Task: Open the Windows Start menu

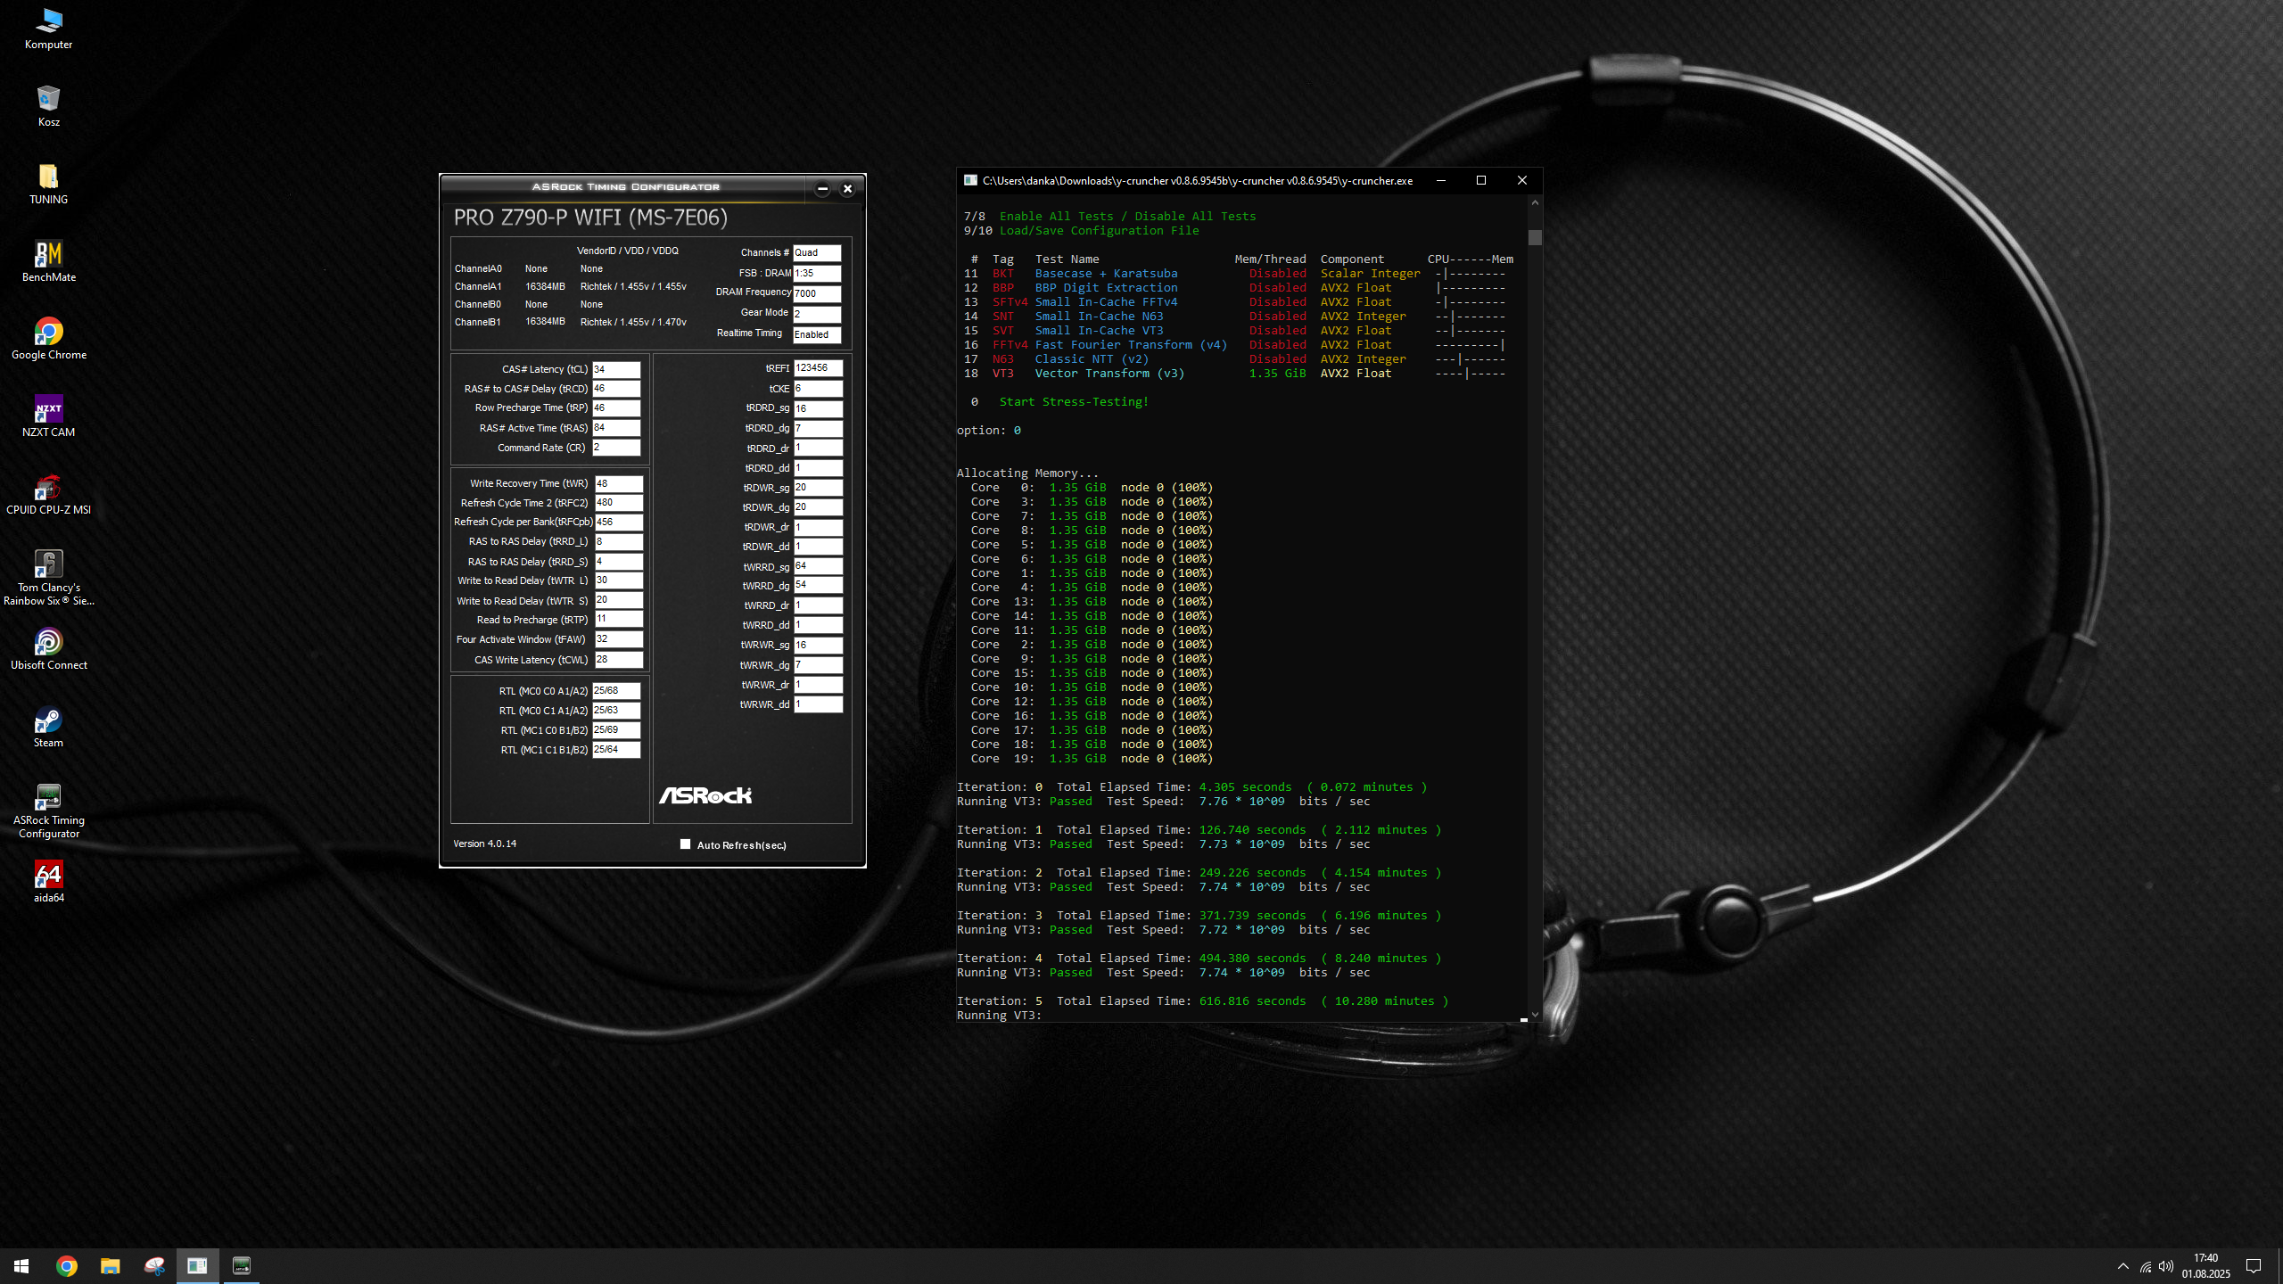Action: [x=21, y=1265]
